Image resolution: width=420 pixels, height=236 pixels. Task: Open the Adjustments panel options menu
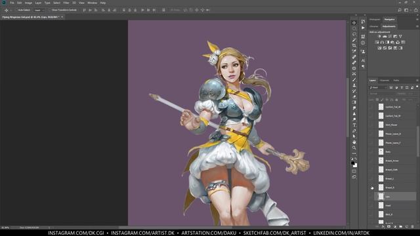tap(417, 26)
